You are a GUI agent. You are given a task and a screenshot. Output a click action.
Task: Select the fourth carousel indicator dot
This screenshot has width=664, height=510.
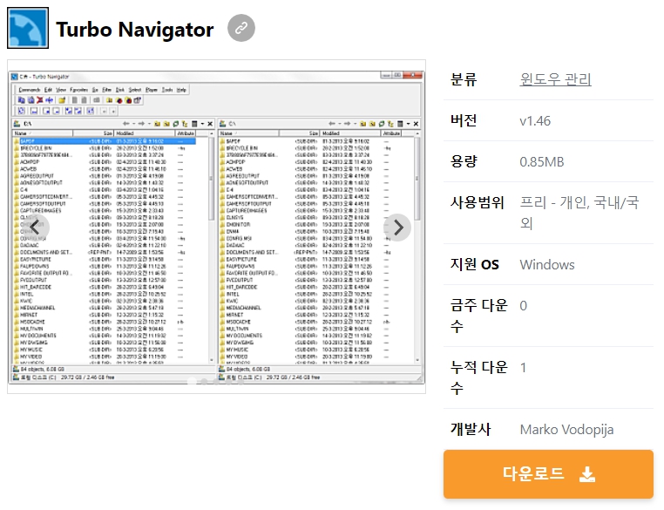tap(228, 382)
